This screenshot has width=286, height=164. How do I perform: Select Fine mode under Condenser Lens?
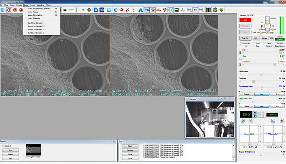262,94
